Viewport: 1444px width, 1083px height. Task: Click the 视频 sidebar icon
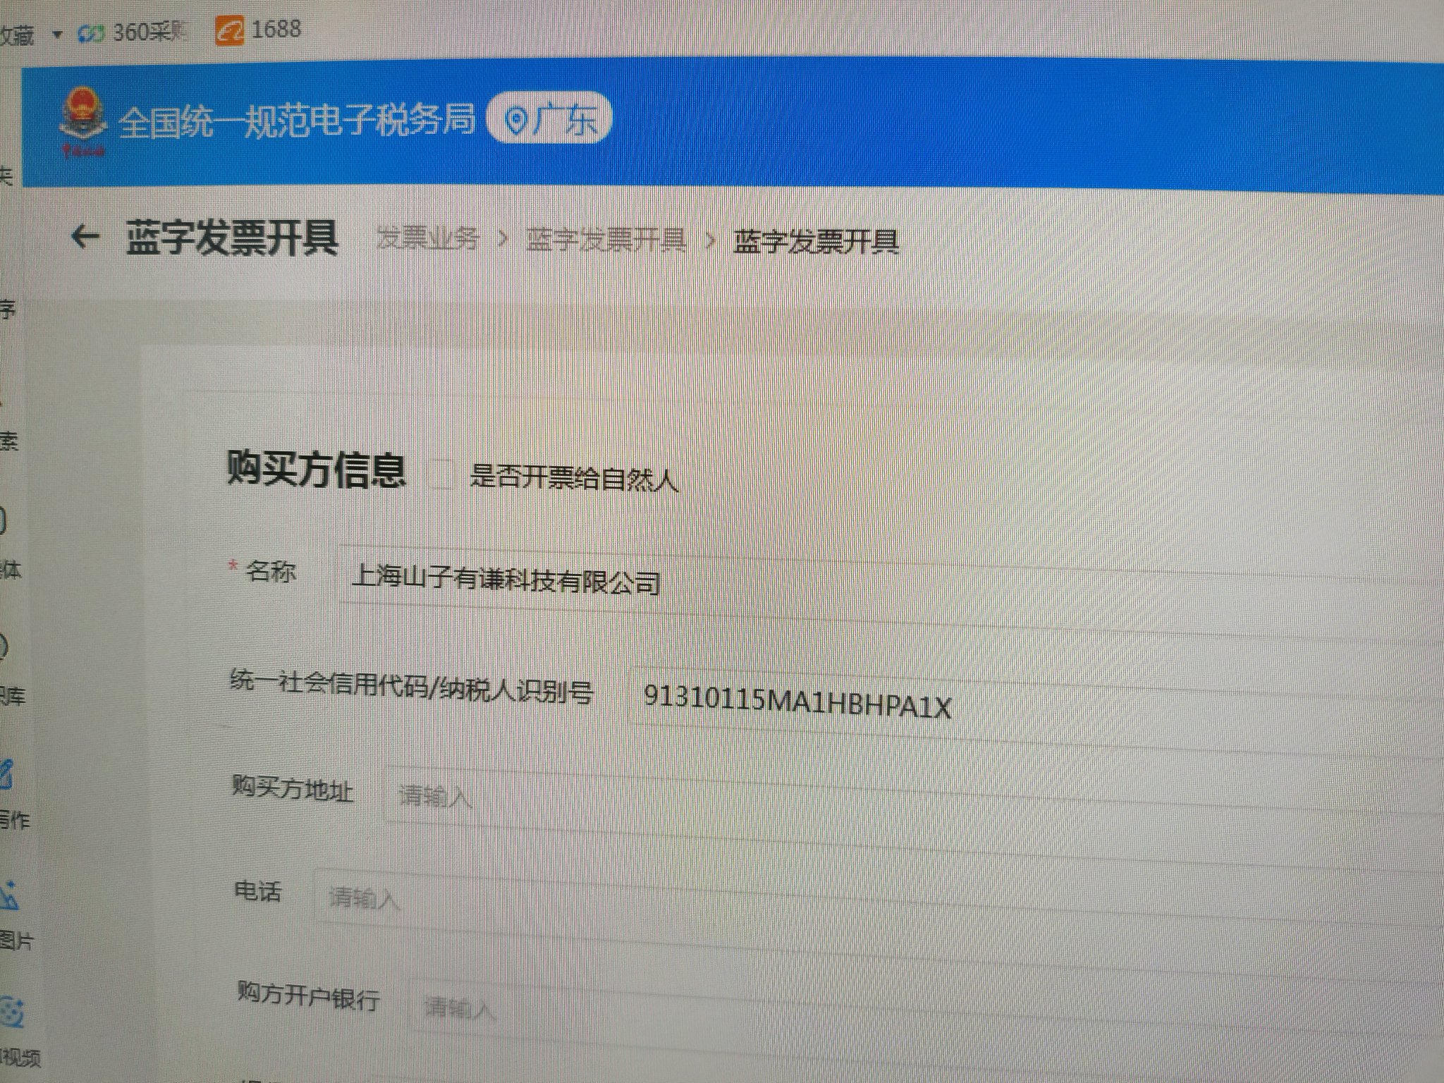click(11, 1013)
